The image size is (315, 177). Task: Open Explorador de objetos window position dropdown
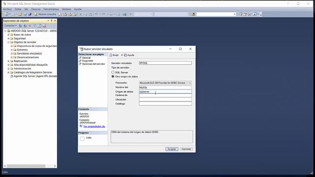click(x=48, y=21)
